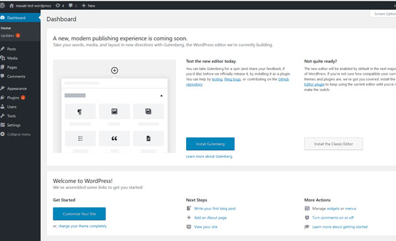This screenshot has width=396, height=241.
Task: Expand Screen Options panel
Action: (383, 14)
